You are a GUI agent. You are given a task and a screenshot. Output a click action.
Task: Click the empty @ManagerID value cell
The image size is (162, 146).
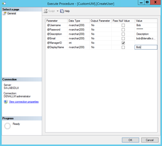click(x=146, y=43)
